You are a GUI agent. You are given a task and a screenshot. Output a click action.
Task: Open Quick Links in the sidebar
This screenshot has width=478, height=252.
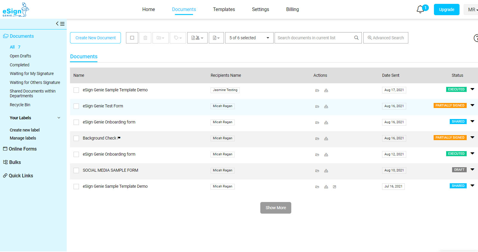pos(18,176)
